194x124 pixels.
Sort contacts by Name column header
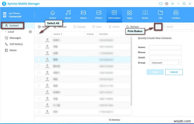tap(58, 34)
